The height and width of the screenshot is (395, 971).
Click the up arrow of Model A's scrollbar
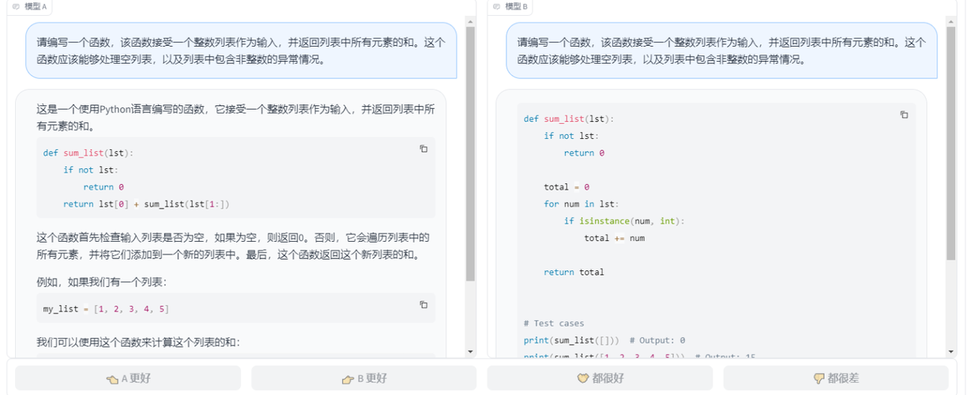pos(471,22)
